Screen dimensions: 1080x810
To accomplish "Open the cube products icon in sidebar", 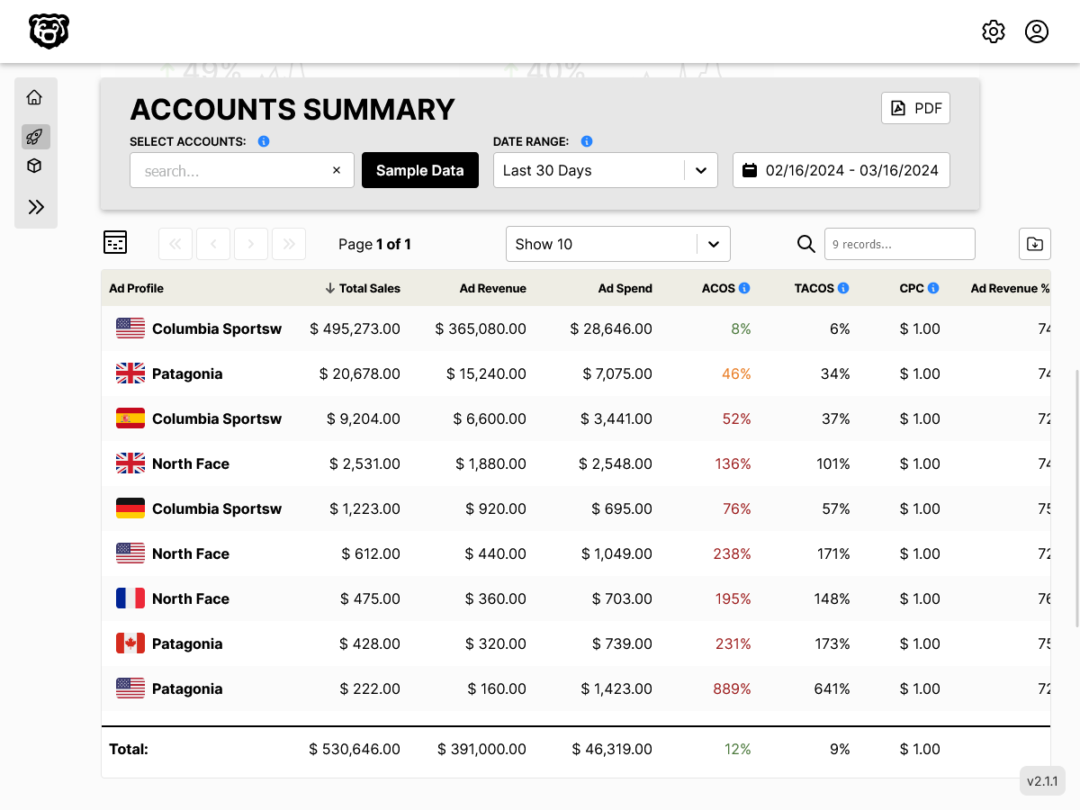I will (x=35, y=166).
